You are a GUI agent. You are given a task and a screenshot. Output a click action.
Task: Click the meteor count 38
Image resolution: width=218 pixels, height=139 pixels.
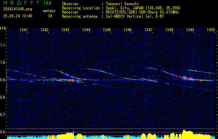50,16
